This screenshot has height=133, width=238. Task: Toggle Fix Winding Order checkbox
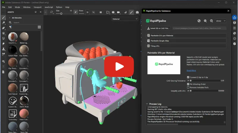click(x=188, y=84)
